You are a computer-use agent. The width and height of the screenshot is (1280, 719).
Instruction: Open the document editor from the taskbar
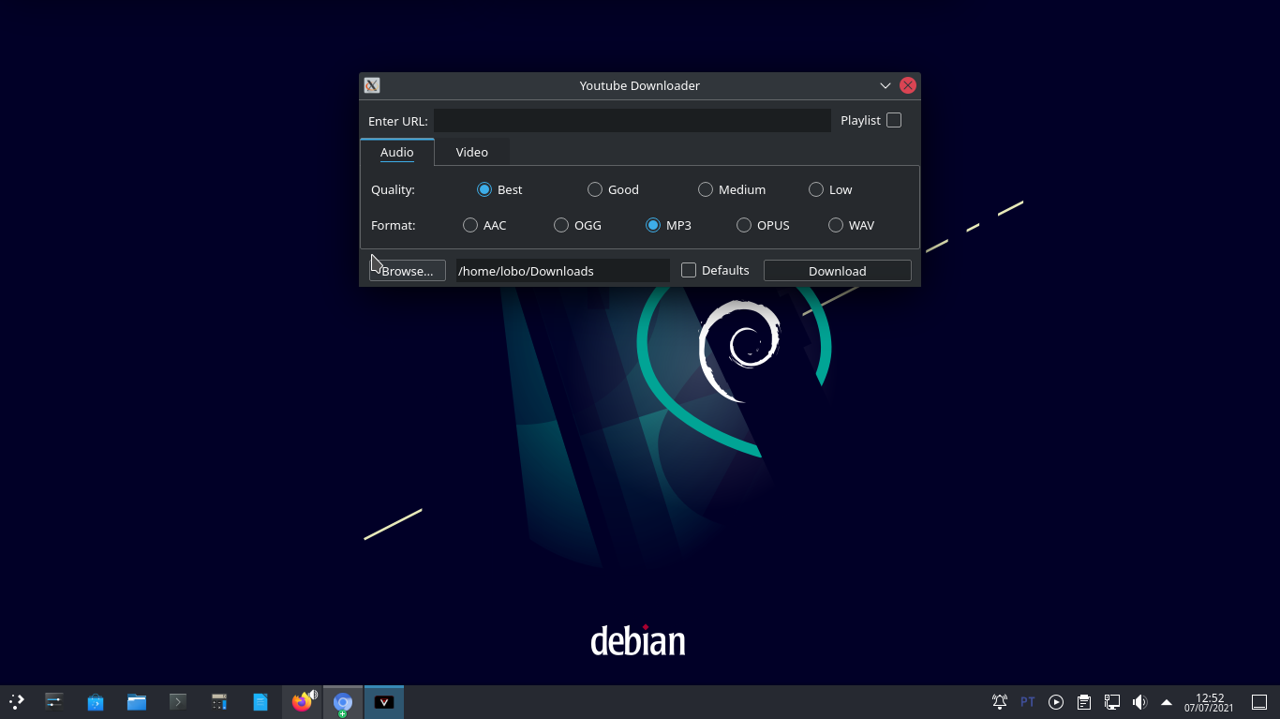260,701
